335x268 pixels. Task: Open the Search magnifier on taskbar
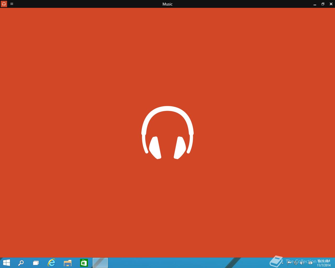pyautogui.click(x=21, y=263)
